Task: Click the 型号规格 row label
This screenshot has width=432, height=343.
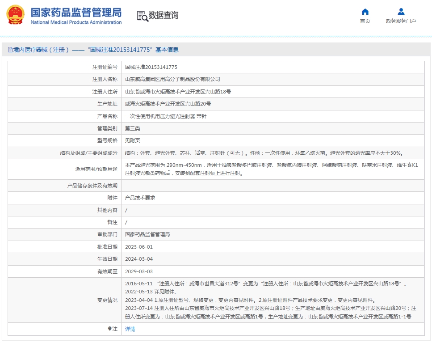Action: coord(107,140)
